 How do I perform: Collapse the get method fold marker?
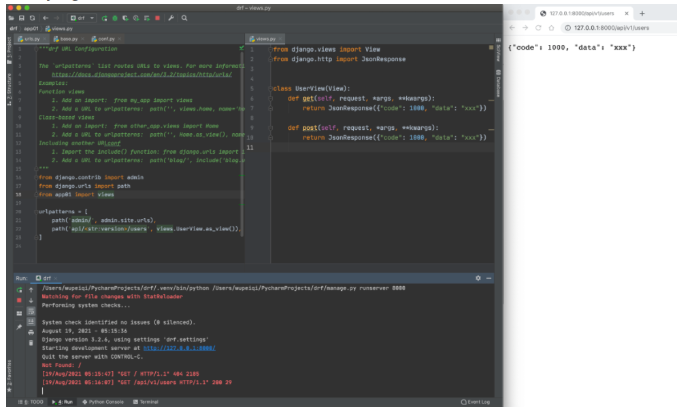(x=270, y=99)
